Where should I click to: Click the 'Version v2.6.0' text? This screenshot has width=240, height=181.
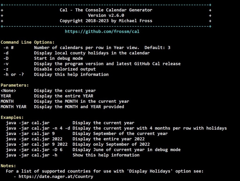(x=106, y=15)
